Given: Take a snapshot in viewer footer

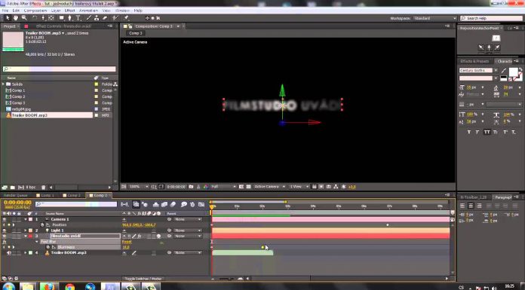Looking at the screenshot, I should (191, 187).
